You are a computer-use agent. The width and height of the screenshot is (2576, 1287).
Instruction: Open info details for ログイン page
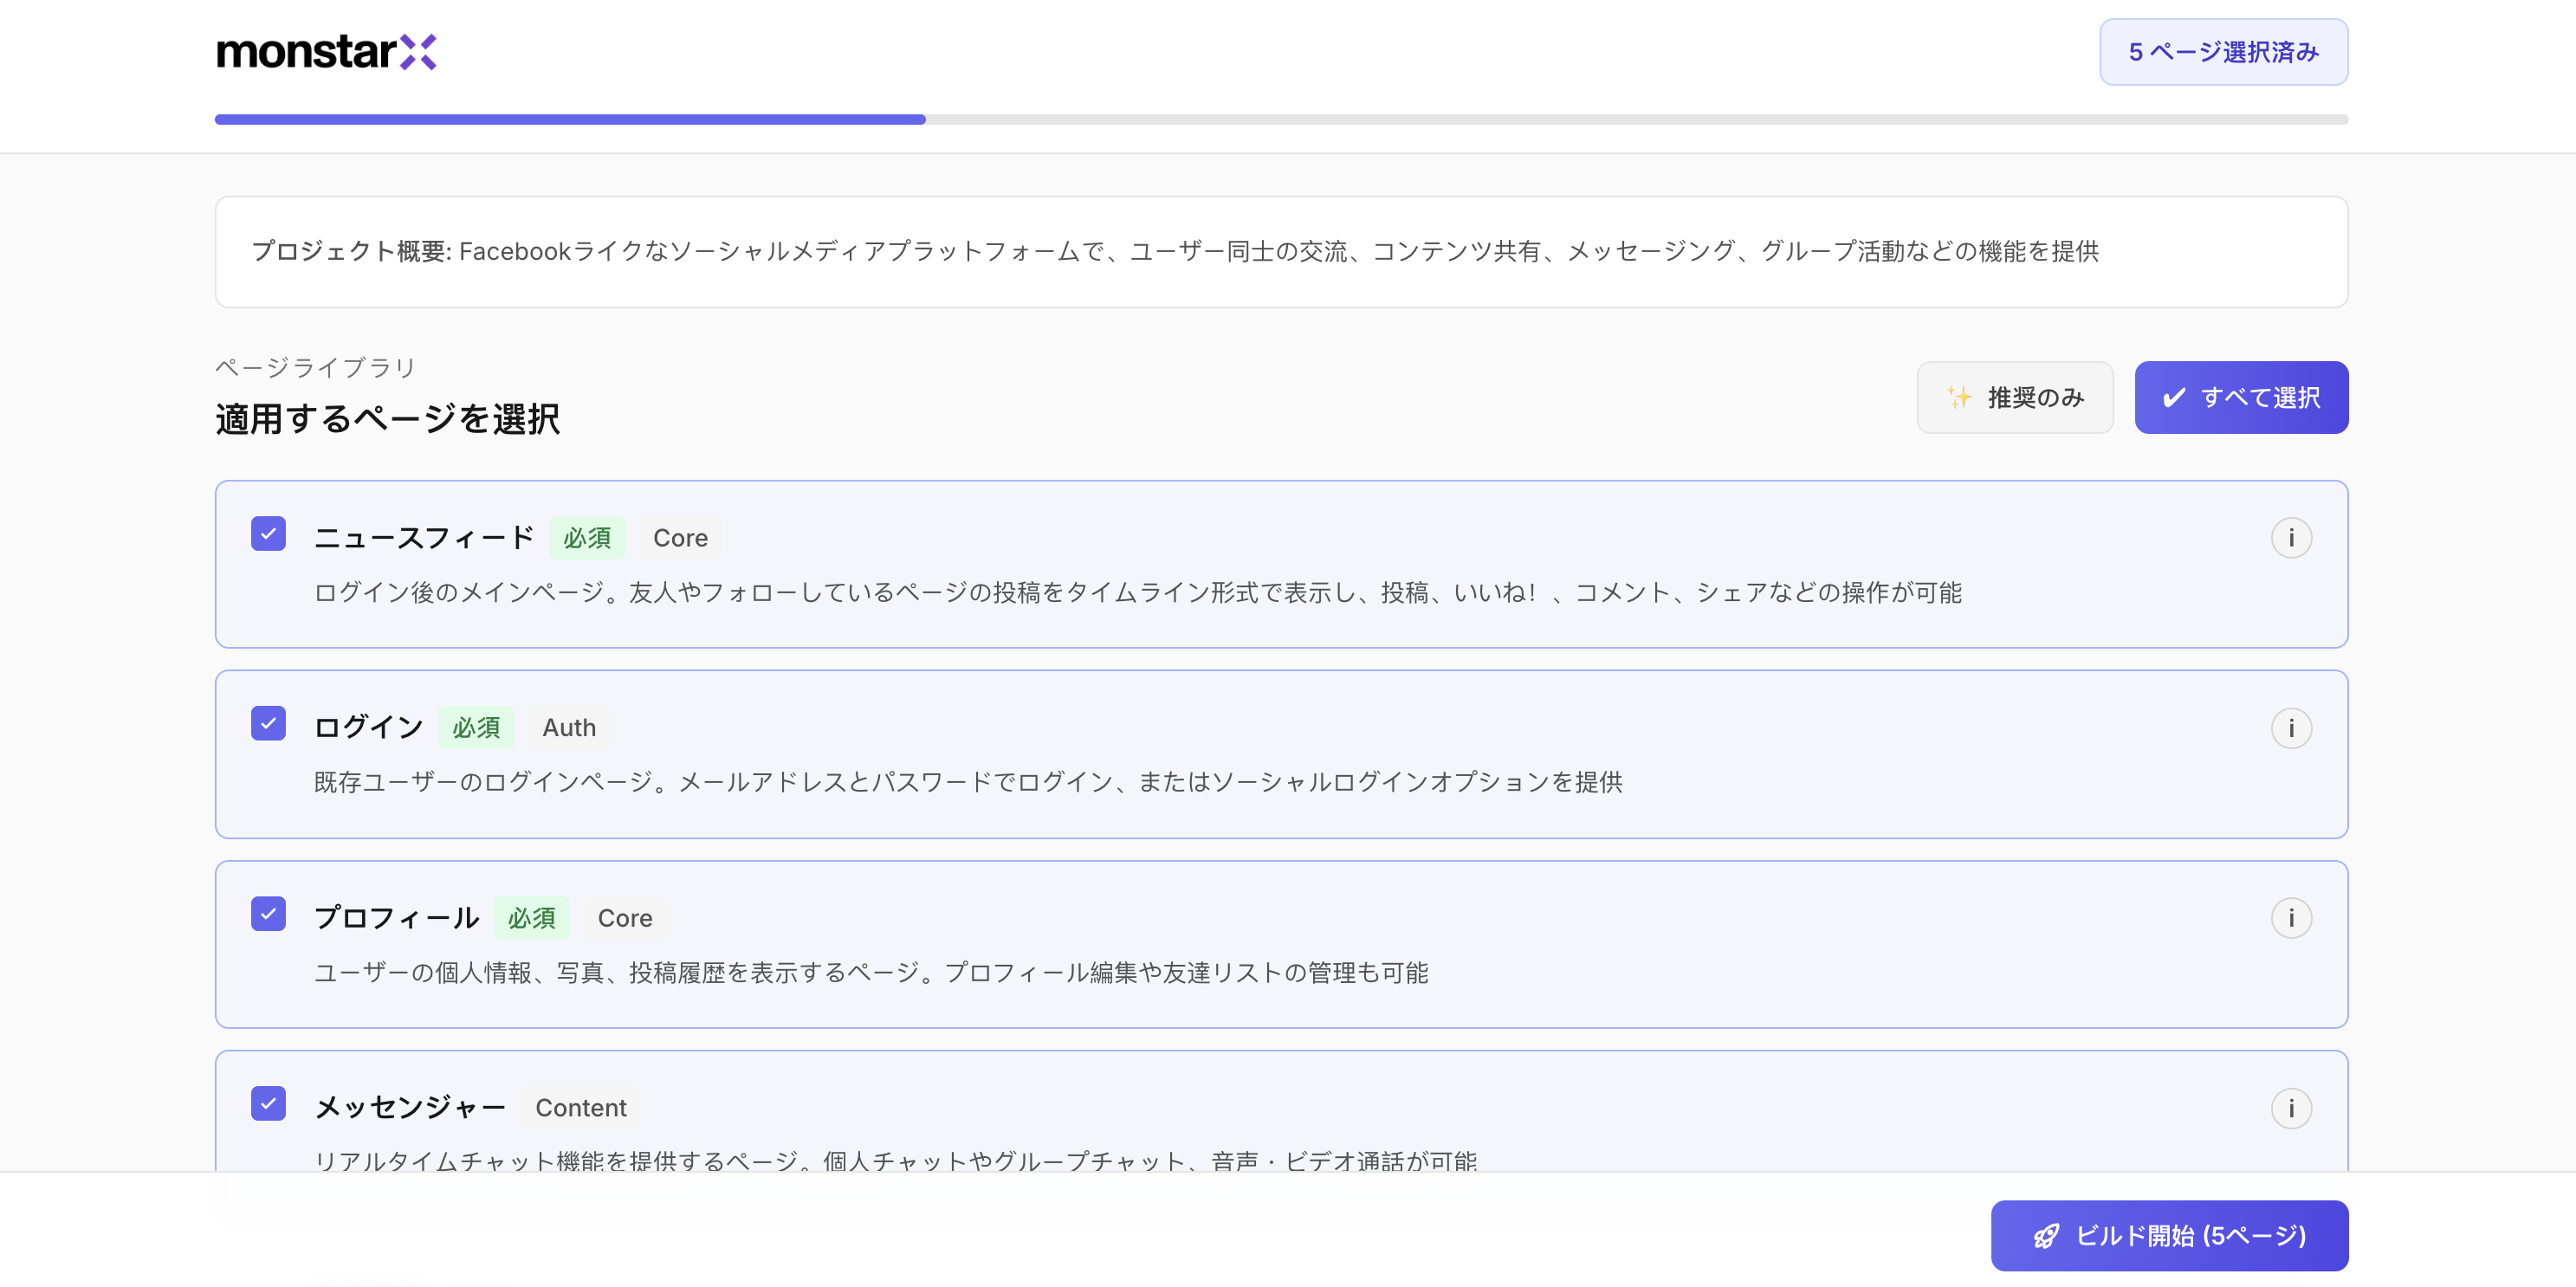pos(2293,728)
